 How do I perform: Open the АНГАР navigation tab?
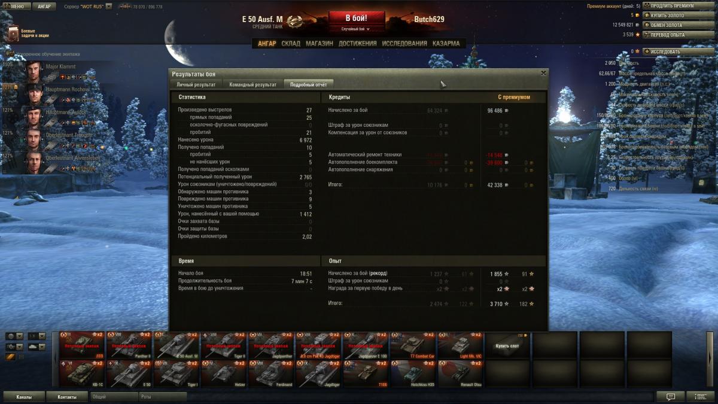pos(267,44)
